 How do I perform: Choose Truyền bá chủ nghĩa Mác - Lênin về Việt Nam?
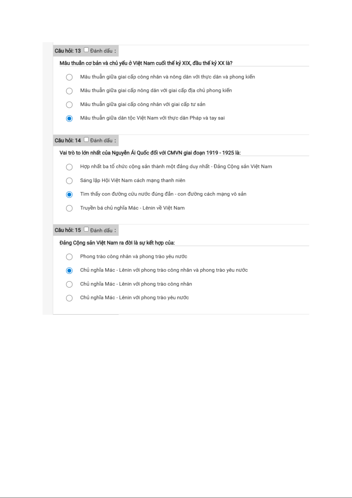coord(69,208)
